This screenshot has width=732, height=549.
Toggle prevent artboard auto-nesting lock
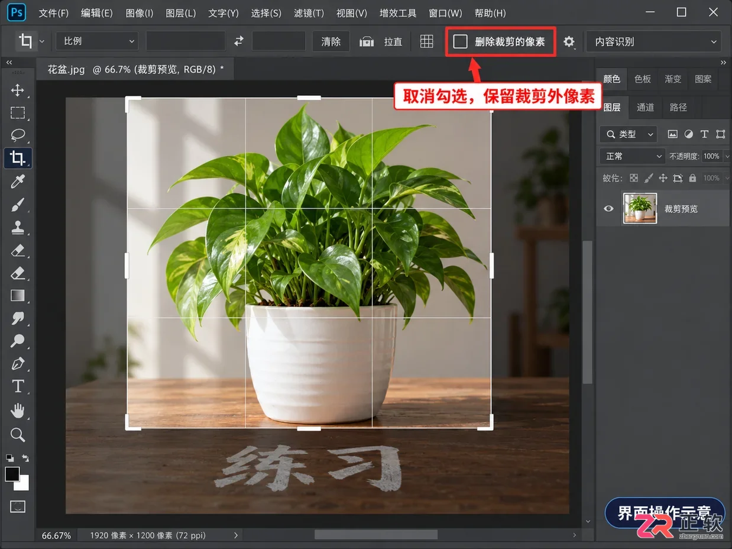[x=678, y=178]
